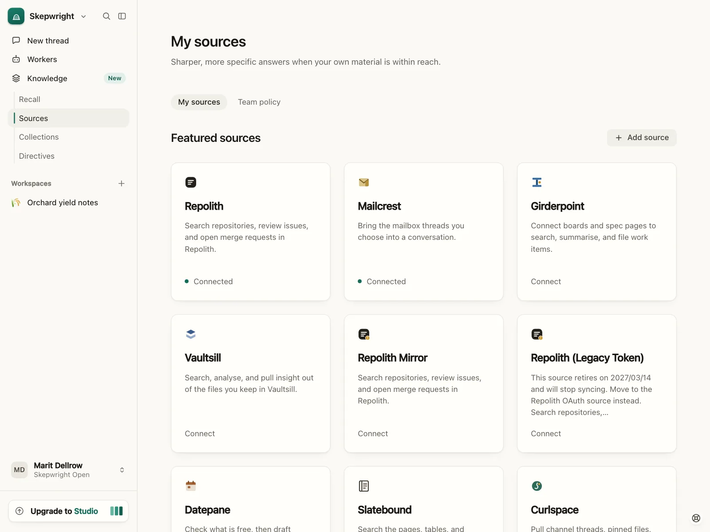This screenshot has width=710, height=532.
Task: Connect the Girderpoint source
Action: point(546,282)
